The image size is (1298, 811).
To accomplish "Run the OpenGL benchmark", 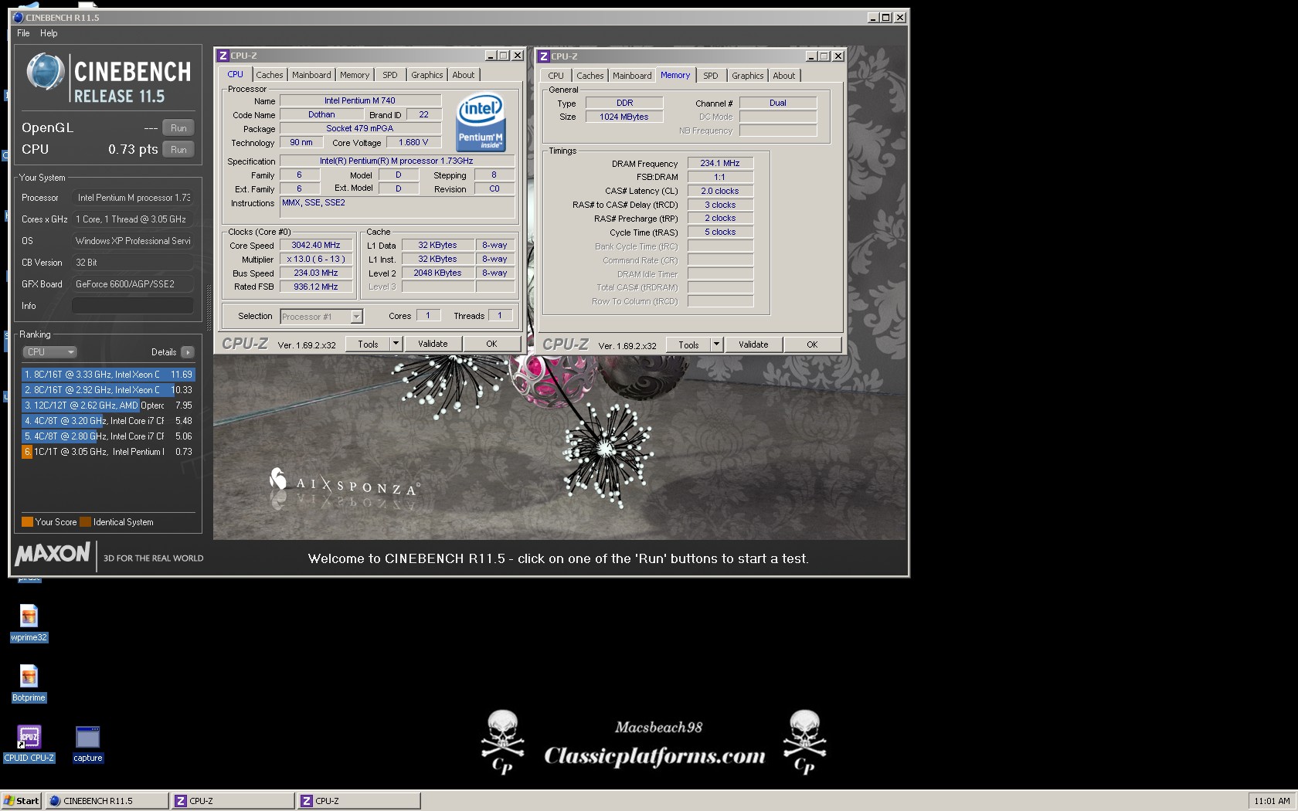I will pyautogui.click(x=178, y=128).
